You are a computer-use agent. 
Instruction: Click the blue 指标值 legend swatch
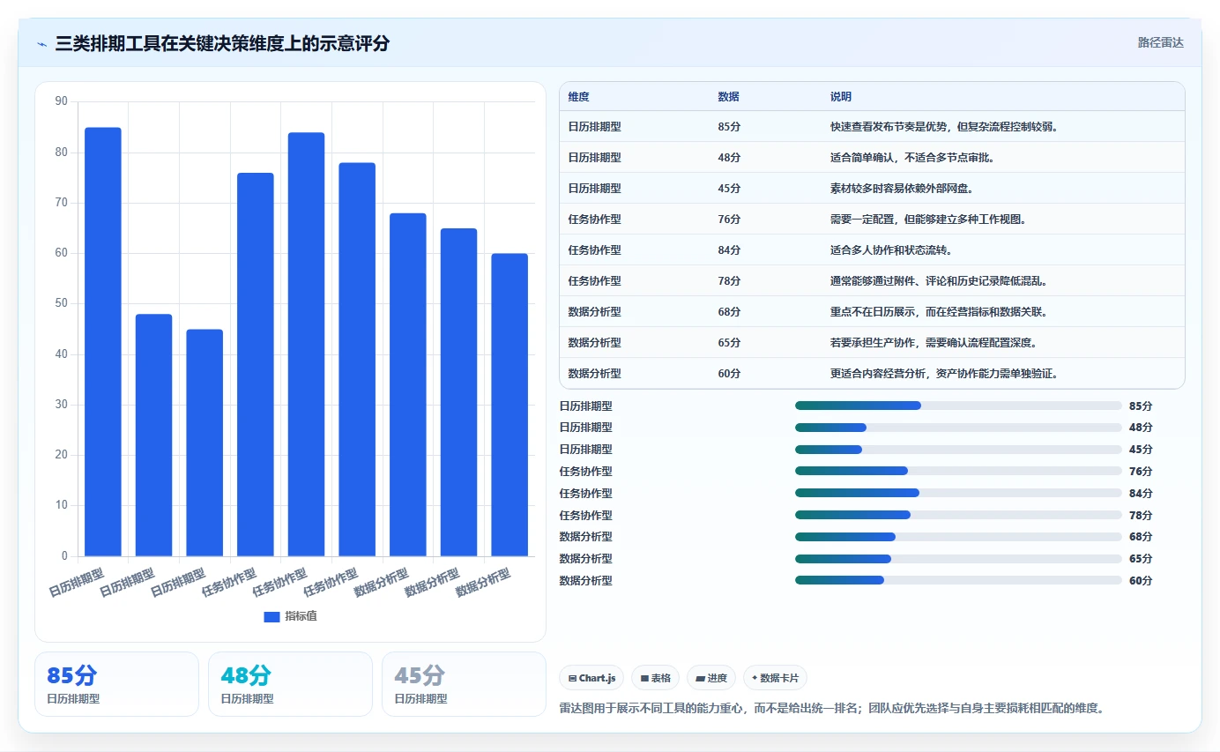point(272,616)
